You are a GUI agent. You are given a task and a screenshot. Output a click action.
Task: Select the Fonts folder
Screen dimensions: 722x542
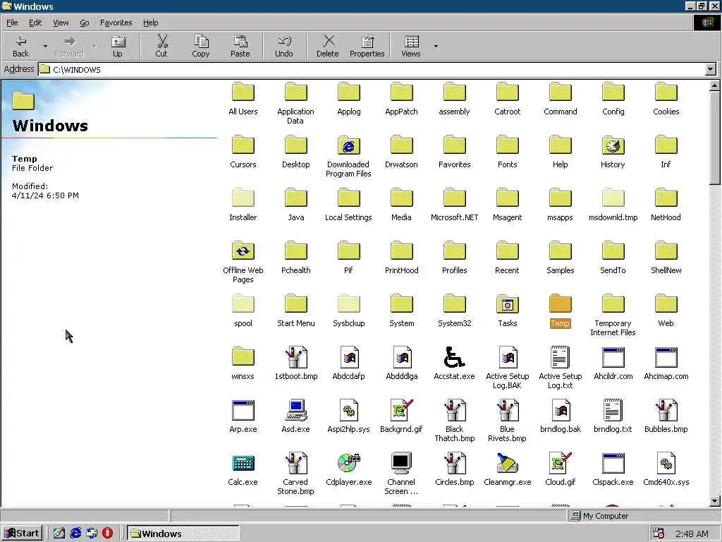coord(508,152)
